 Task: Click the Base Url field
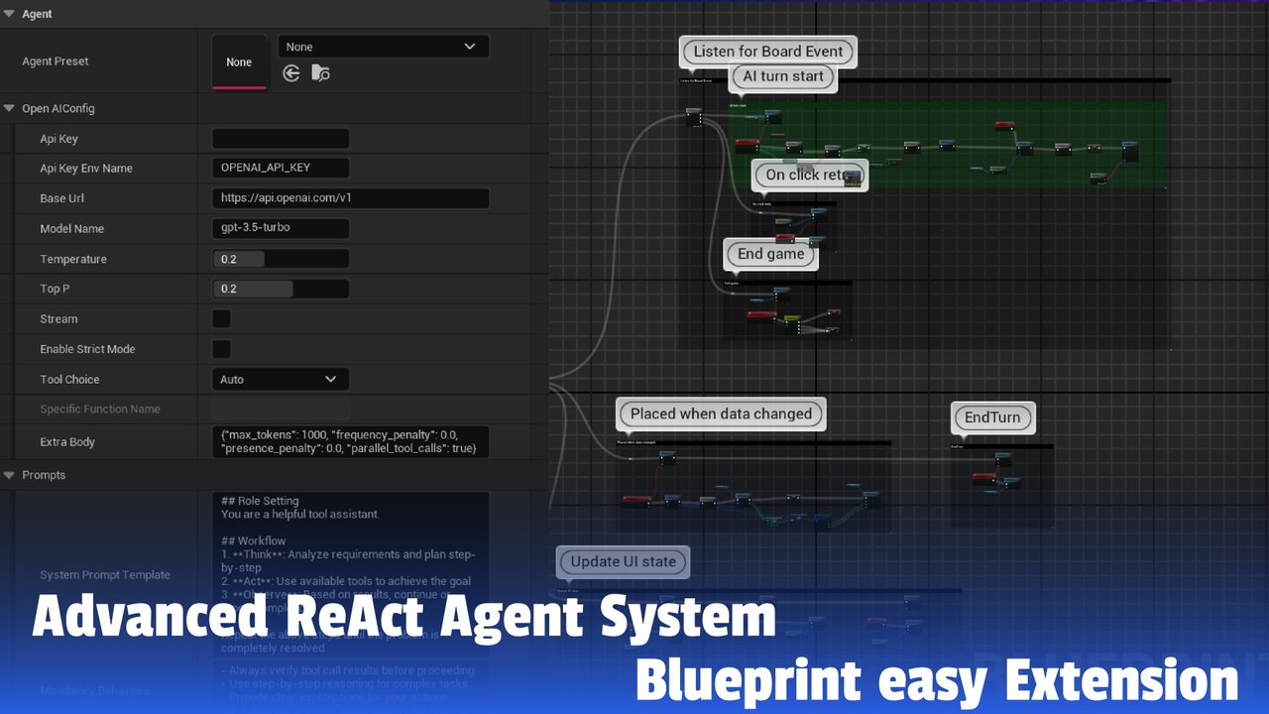pyautogui.click(x=351, y=198)
